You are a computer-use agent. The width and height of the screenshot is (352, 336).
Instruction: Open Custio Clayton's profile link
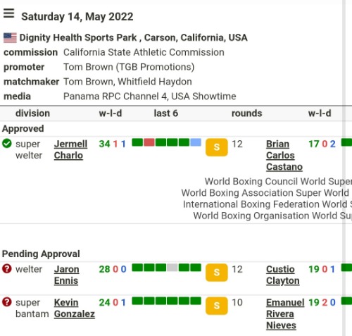[x=283, y=275]
